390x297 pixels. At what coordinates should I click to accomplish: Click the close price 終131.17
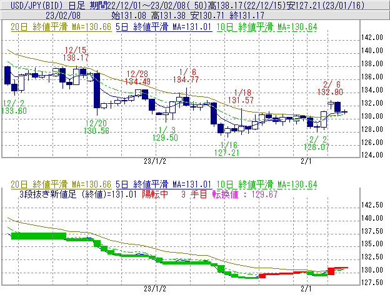(247, 16)
